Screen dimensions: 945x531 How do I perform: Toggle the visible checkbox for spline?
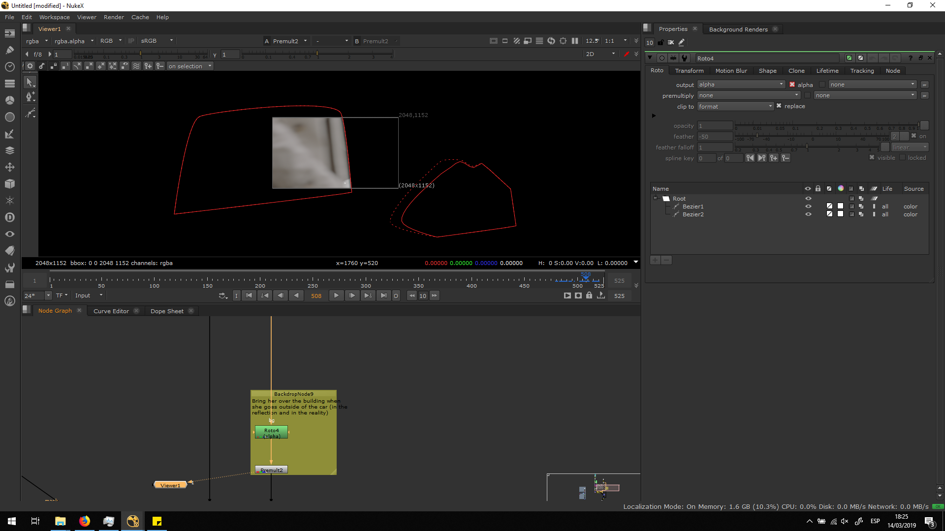872,157
